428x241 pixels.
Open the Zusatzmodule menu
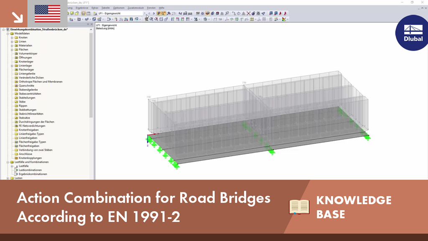point(136,8)
